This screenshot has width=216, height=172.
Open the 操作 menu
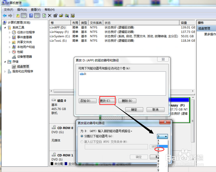[22, 9]
